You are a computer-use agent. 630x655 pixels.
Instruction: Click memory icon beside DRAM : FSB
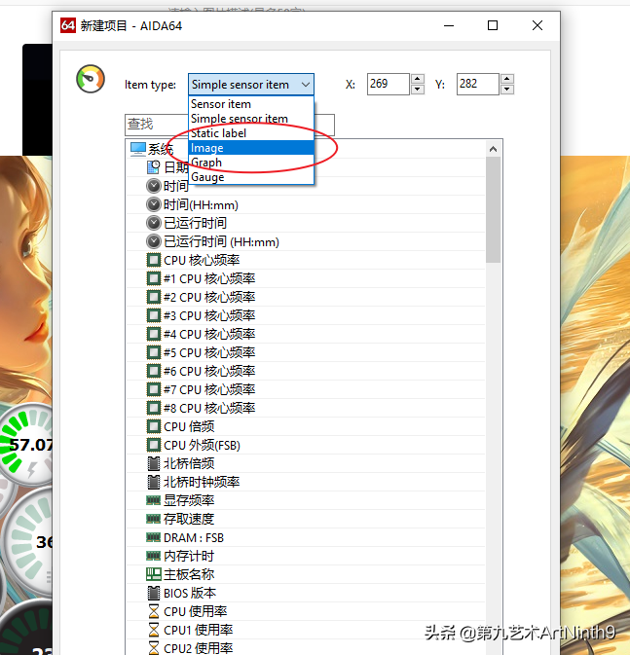click(x=154, y=537)
